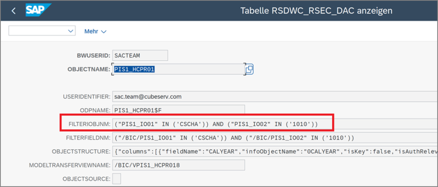Go back using the left arrow icon
The image size is (438, 187).
pyautogui.click(x=13, y=11)
